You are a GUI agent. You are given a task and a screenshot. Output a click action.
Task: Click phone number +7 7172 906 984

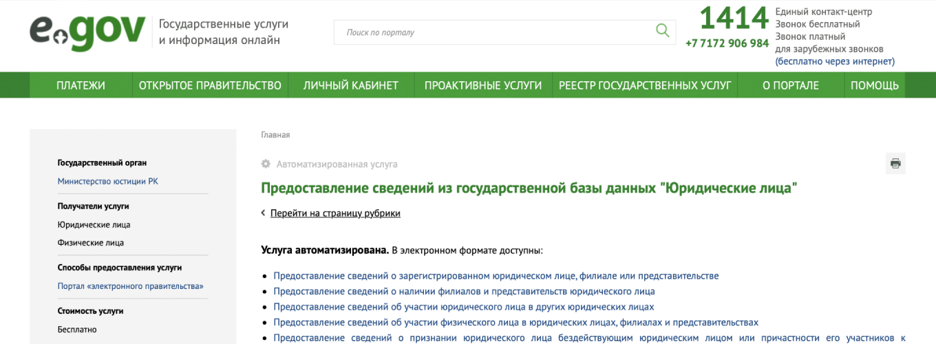pyautogui.click(x=727, y=43)
